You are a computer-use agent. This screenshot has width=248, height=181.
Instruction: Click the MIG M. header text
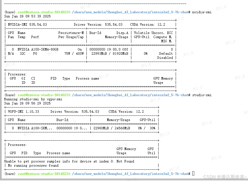[x=167, y=41]
